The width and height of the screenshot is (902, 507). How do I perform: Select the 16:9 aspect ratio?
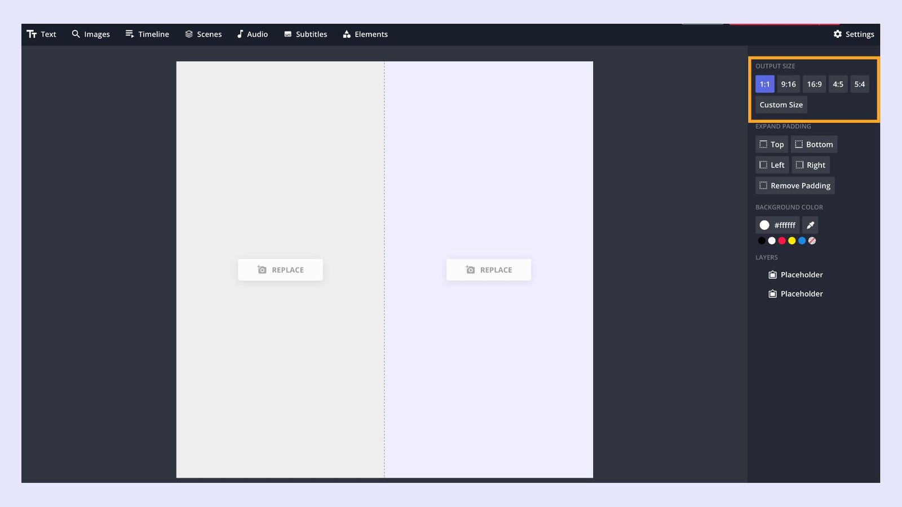(813, 84)
